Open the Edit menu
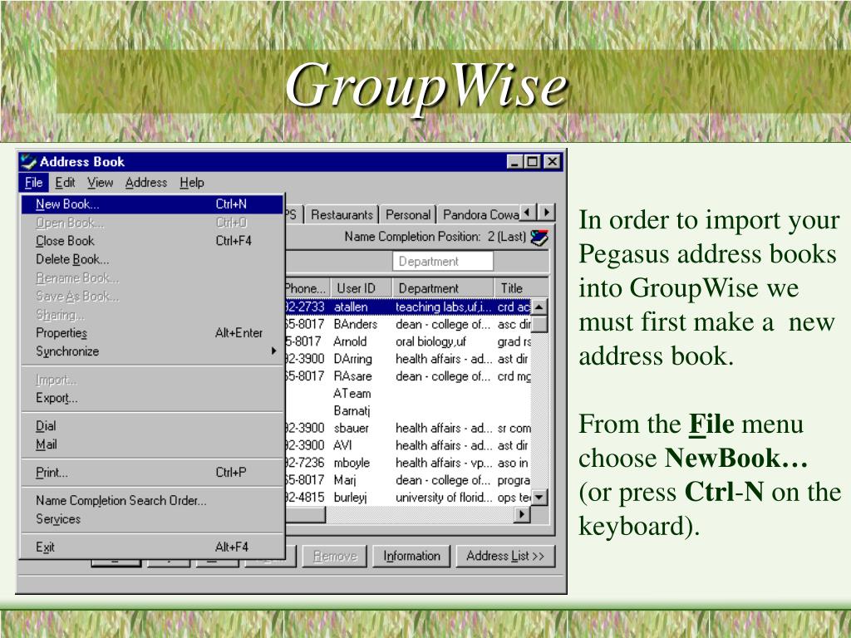Image resolution: width=851 pixels, height=638 pixels. tap(65, 182)
